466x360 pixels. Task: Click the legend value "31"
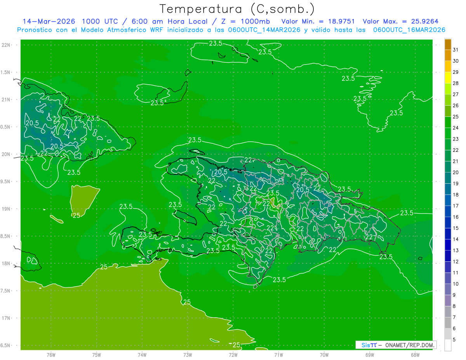pos(456,50)
